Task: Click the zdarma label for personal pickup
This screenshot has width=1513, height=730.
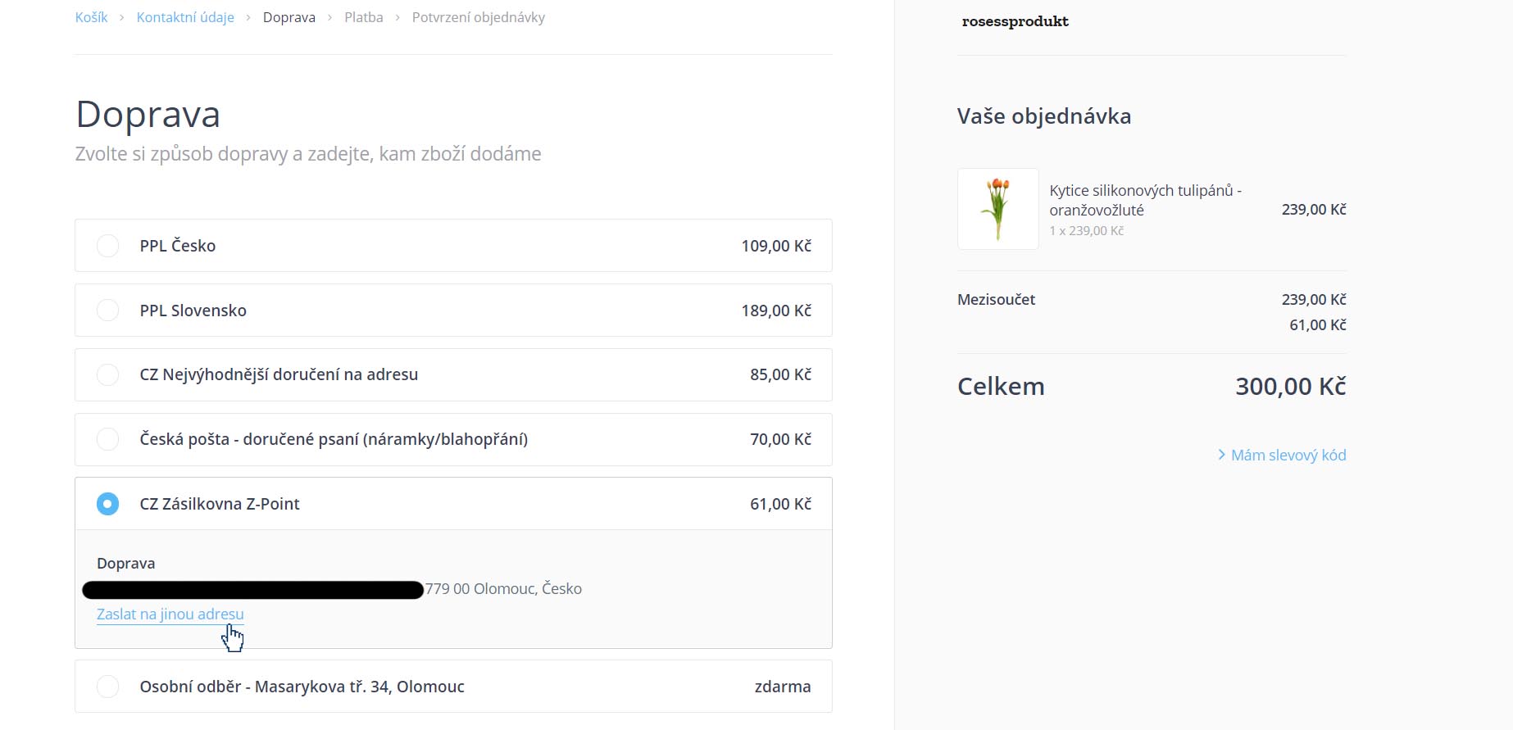Action: (x=782, y=687)
